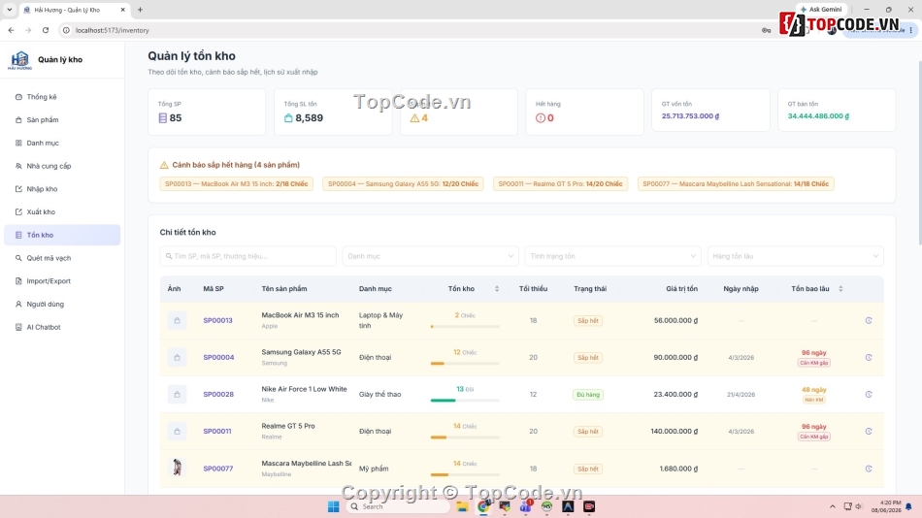
Task: Click the SP00013 MacBook Air warning tag
Action: pos(237,184)
